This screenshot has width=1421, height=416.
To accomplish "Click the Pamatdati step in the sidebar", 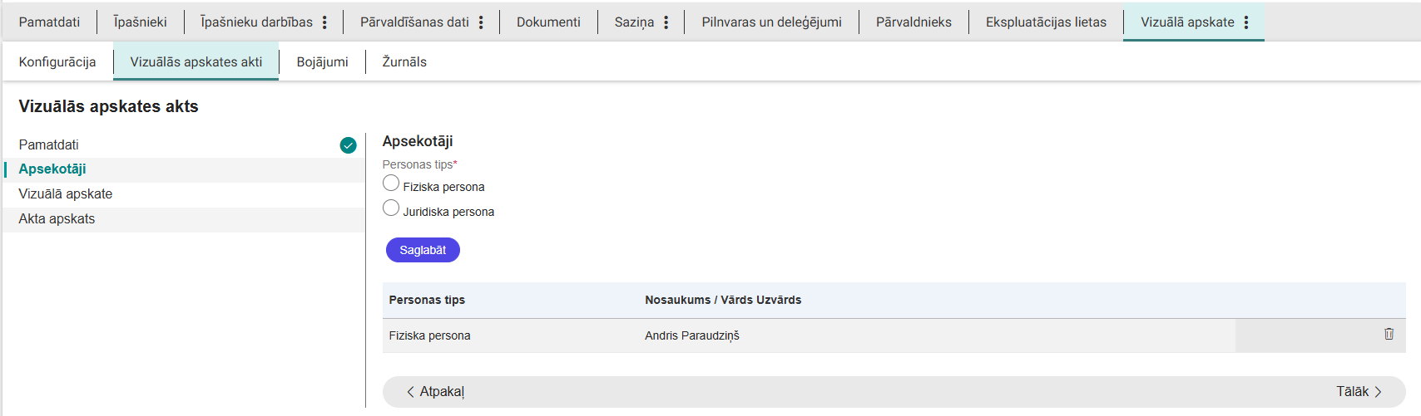I will [49, 145].
